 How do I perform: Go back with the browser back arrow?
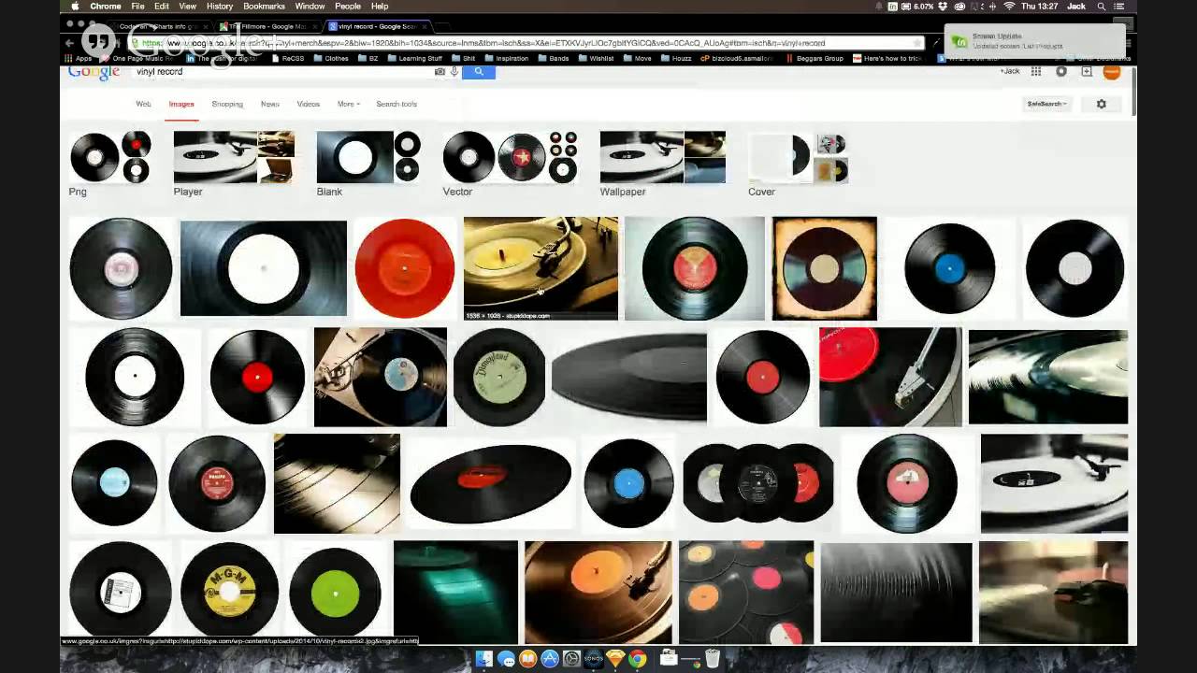click(x=69, y=43)
